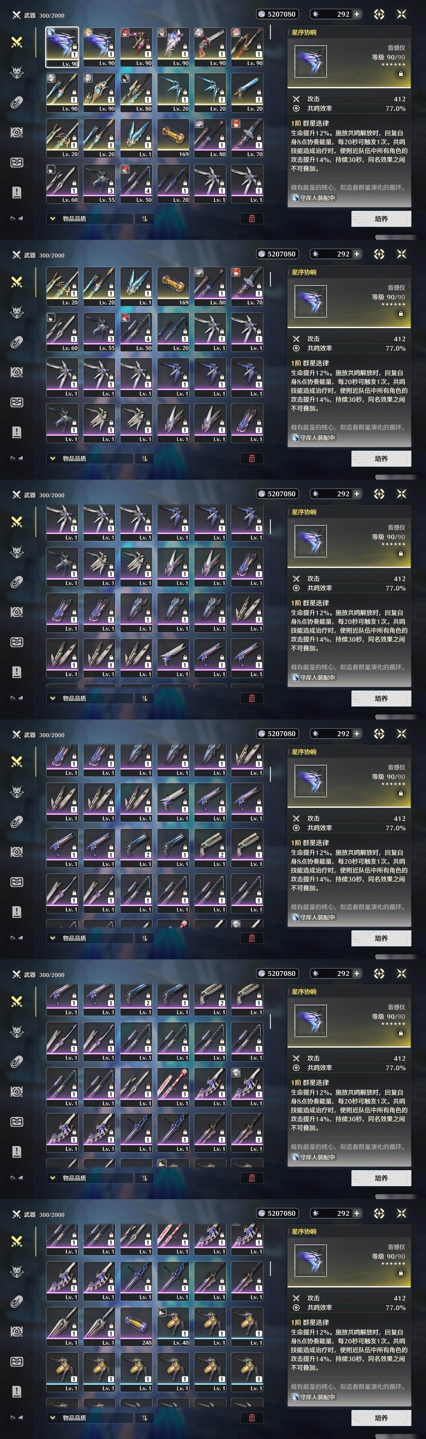Click the 培养 button in the topmost panel
The height and width of the screenshot is (1439, 426).
coord(381,219)
